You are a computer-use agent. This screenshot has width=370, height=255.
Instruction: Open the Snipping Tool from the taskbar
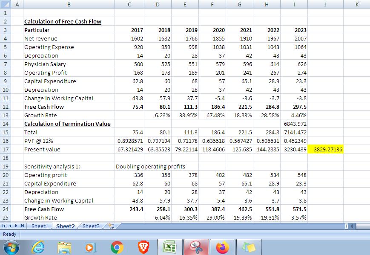(x=196, y=247)
